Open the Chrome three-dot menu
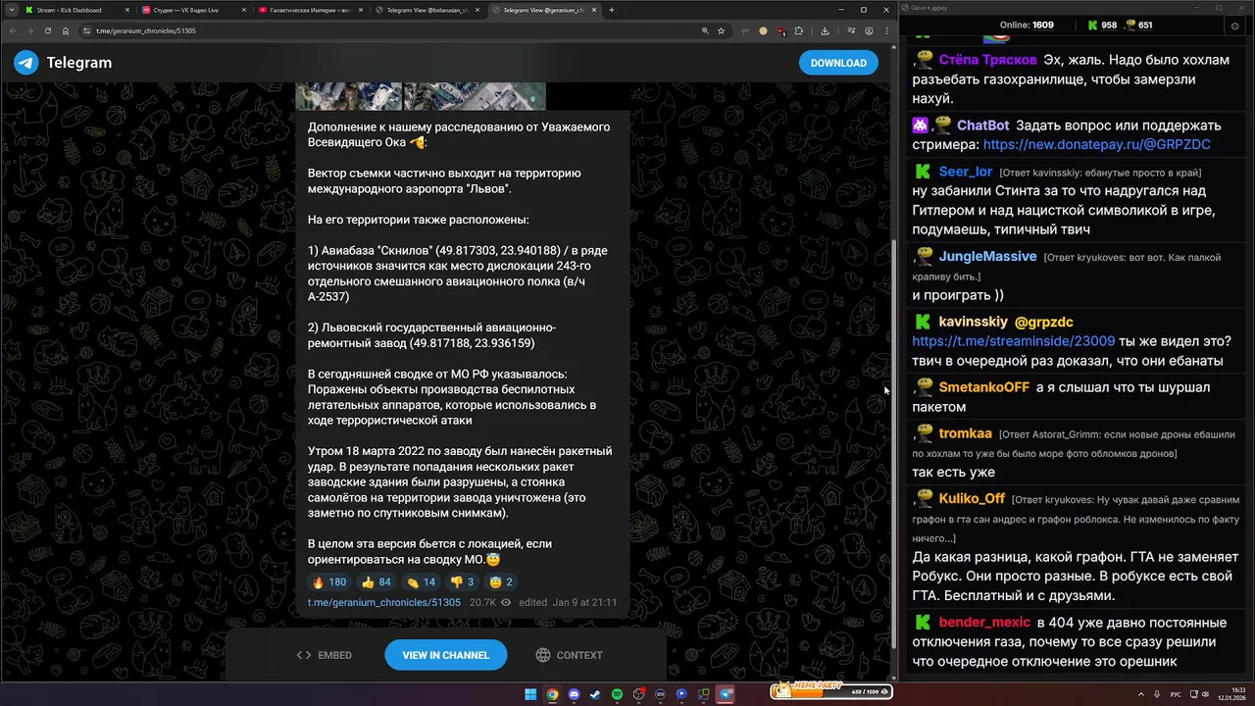The width and height of the screenshot is (1255, 706). click(x=885, y=30)
